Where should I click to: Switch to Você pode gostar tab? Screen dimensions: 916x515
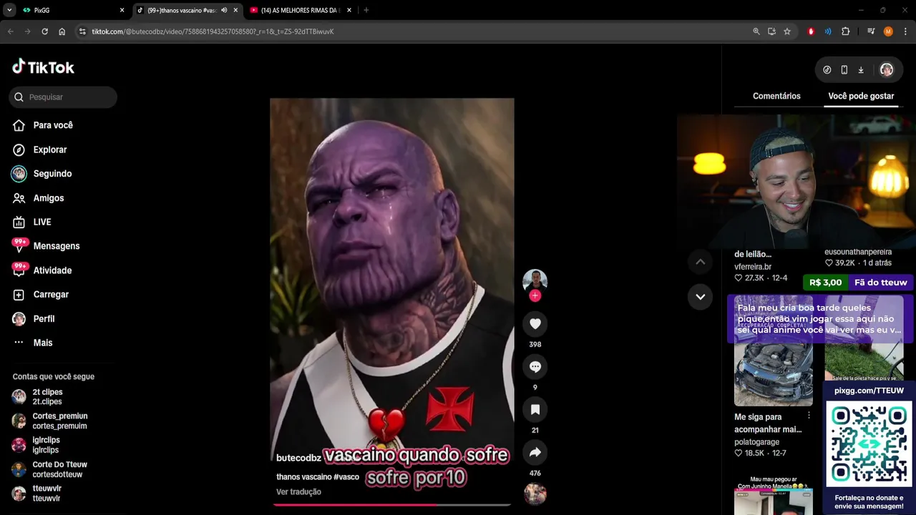coord(861,96)
